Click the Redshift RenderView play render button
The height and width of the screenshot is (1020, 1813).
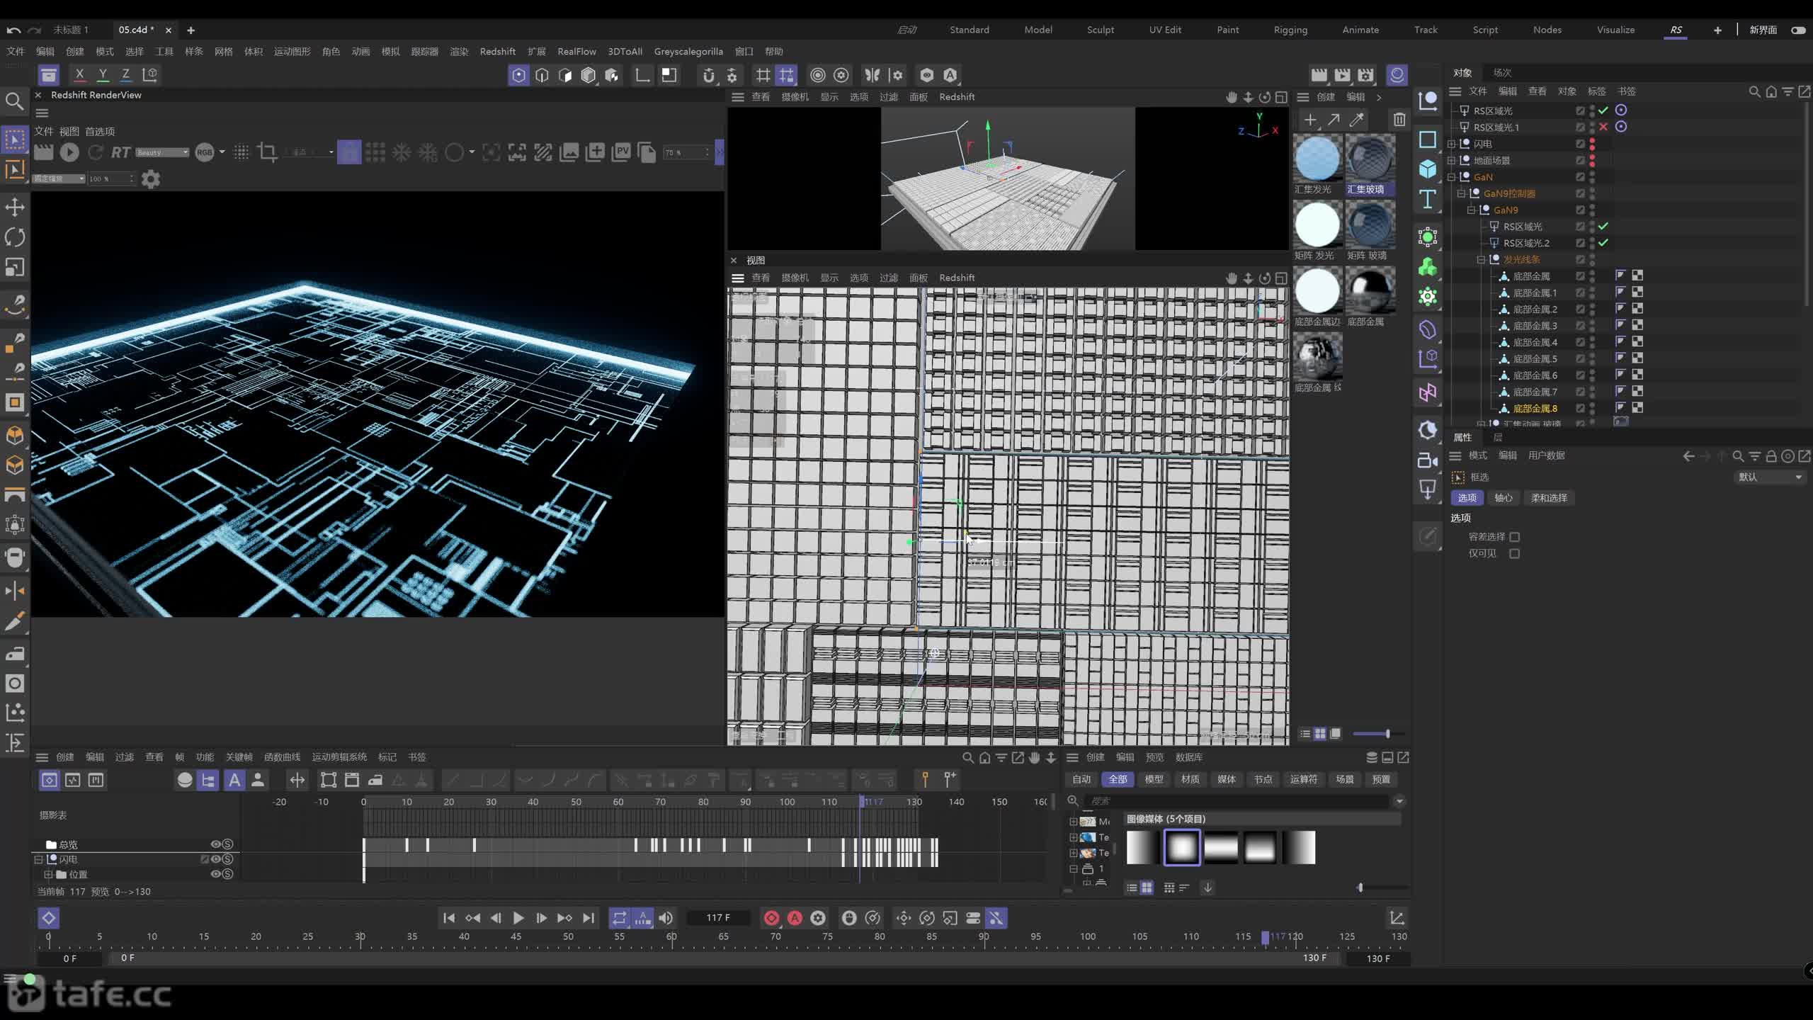[x=69, y=152]
